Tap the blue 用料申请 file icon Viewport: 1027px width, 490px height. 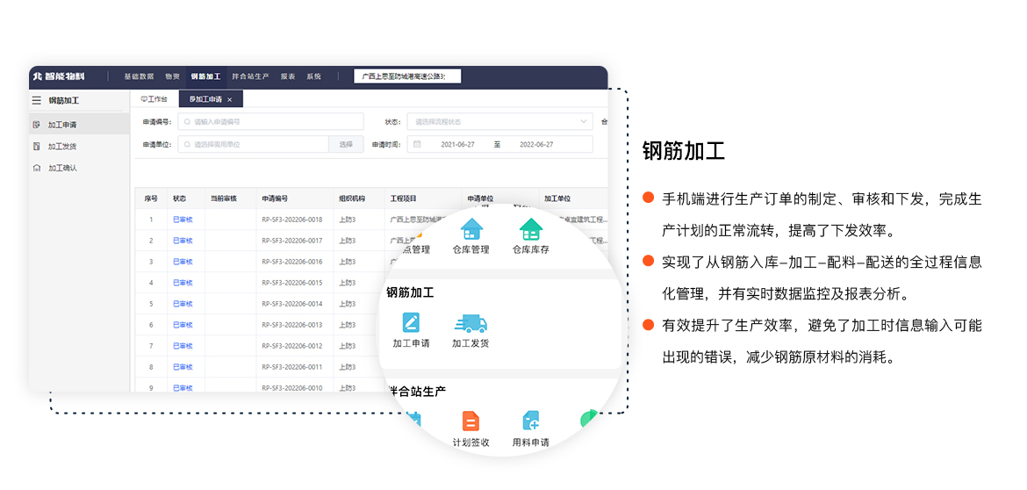click(530, 421)
